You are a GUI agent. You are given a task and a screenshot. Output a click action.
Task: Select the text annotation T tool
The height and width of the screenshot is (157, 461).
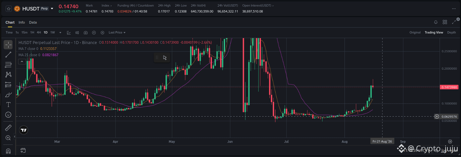[8, 104]
